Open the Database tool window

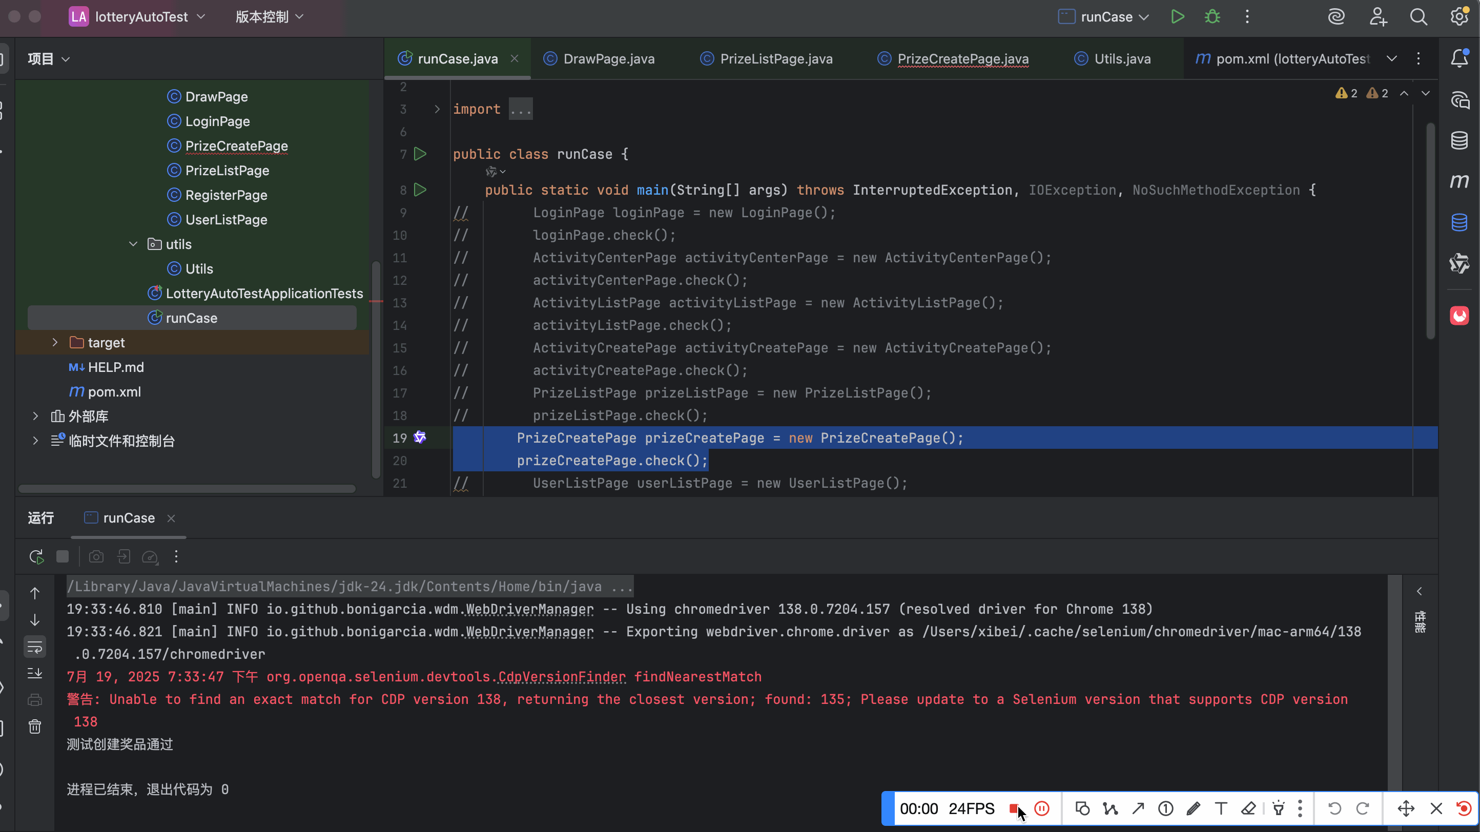click(1460, 141)
